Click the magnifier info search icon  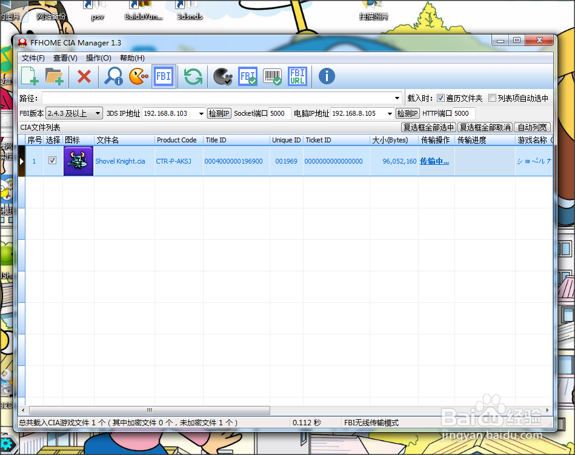click(x=113, y=76)
